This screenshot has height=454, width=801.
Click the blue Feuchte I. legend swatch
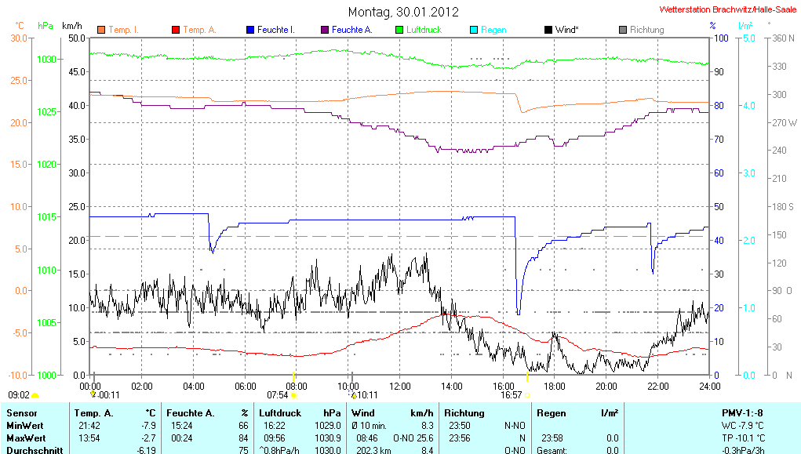(x=250, y=30)
